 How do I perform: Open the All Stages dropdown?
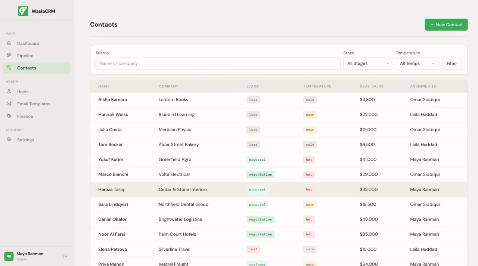pyautogui.click(x=368, y=64)
